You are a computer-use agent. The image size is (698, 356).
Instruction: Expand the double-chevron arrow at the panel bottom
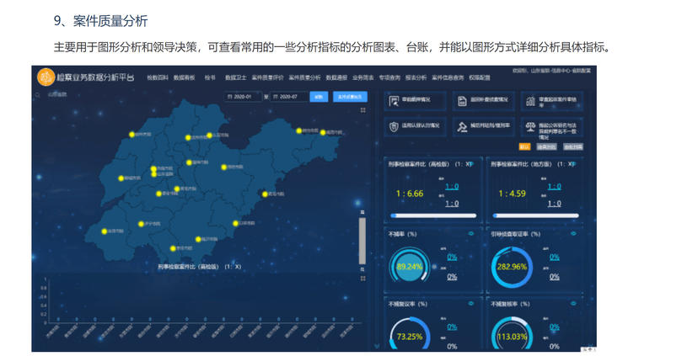tap(377, 346)
